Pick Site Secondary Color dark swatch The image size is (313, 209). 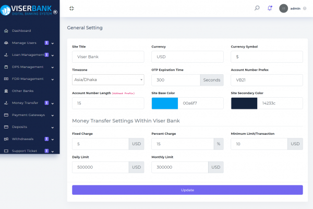[244, 103]
